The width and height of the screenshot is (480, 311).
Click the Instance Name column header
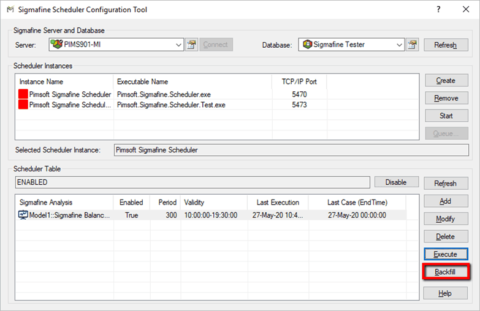[64, 81]
